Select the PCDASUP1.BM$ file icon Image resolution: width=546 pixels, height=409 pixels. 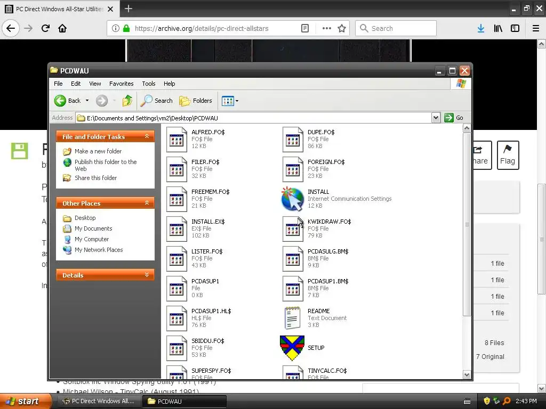[x=293, y=289]
